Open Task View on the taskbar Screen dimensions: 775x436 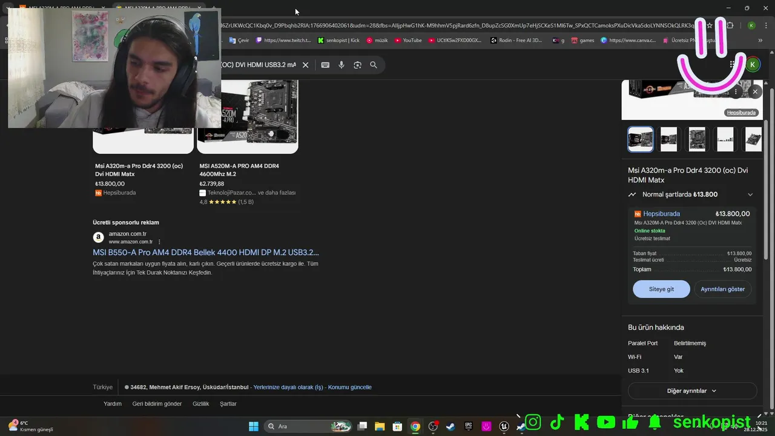tap(362, 426)
